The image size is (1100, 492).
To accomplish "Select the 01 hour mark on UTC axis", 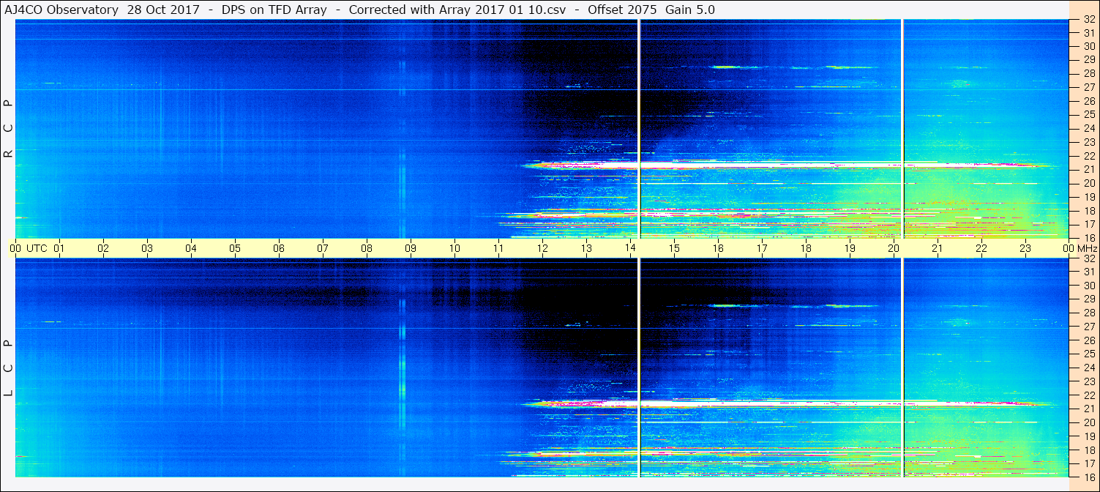I will pos(59,248).
